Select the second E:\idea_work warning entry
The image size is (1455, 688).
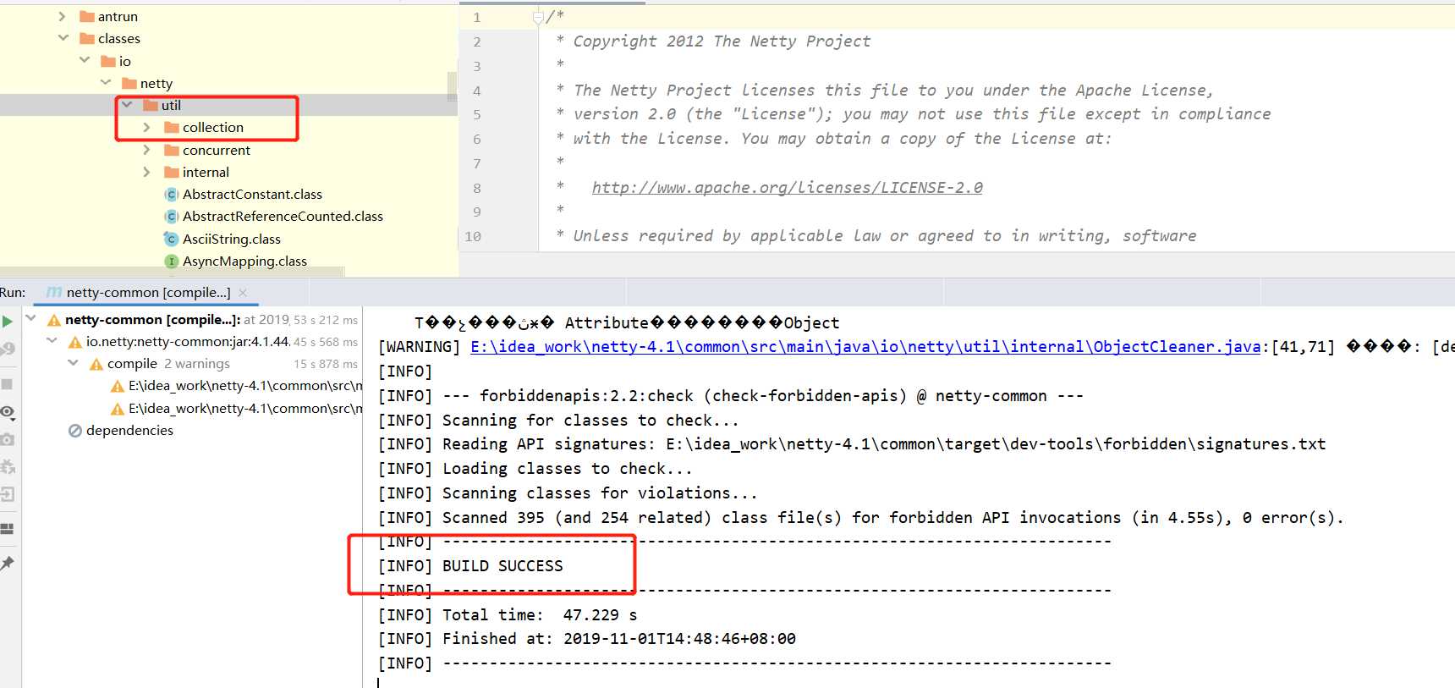[245, 409]
